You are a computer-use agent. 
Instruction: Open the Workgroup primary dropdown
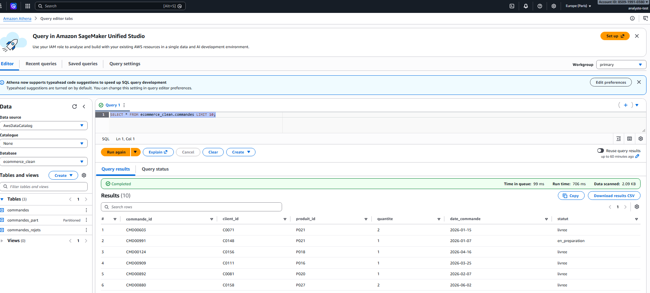(x=621, y=65)
